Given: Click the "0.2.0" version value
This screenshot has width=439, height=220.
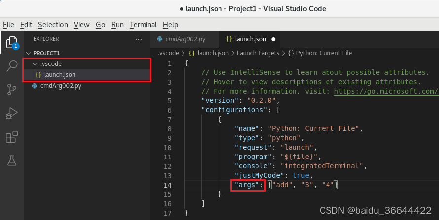Looking at the screenshot, I should (261, 100).
